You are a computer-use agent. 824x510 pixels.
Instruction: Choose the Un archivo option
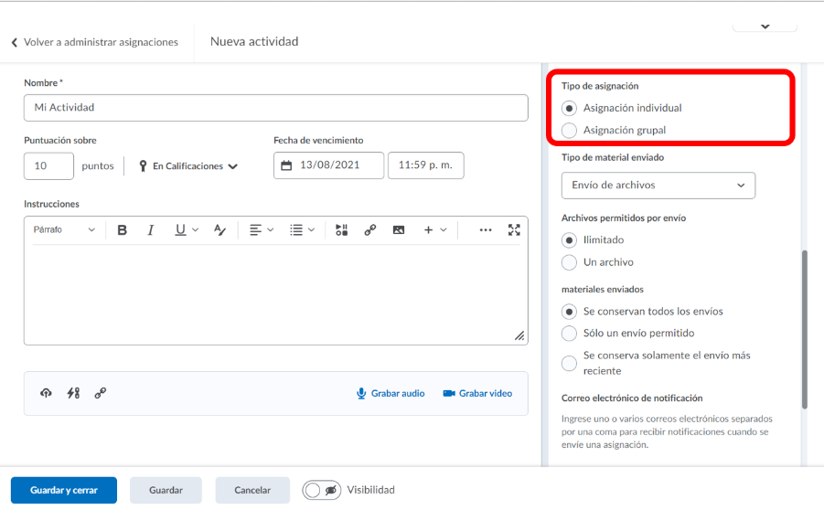click(x=569, y=262)
